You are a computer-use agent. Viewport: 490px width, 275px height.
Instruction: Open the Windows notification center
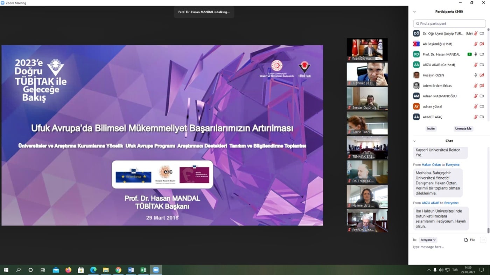482,270
